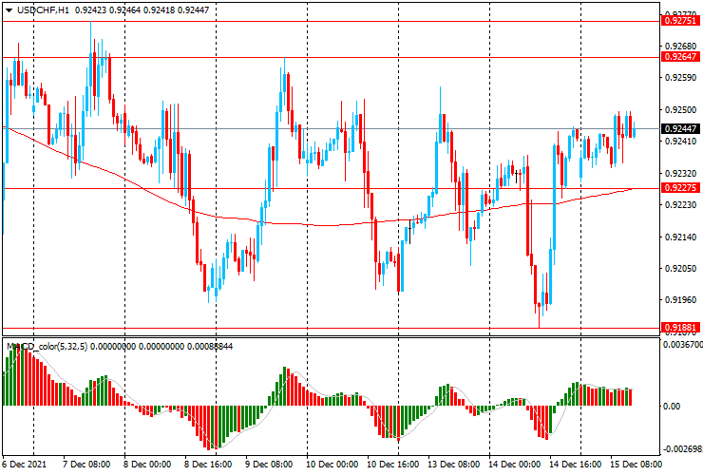Select the 0.92647 resistance price label
Image resolution: width=703 pixels, height=475 pixels.
tap(680, 57)
